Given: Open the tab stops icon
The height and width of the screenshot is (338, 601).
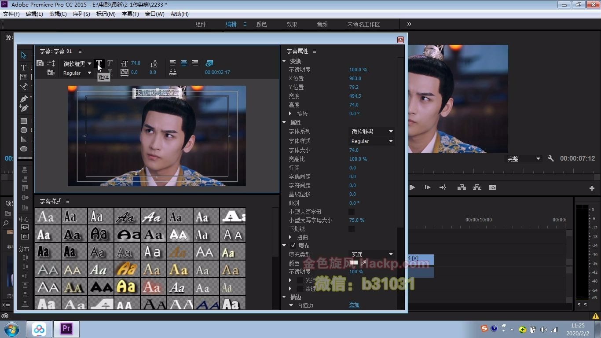Looking at the screenshot, I should point(173,72).
